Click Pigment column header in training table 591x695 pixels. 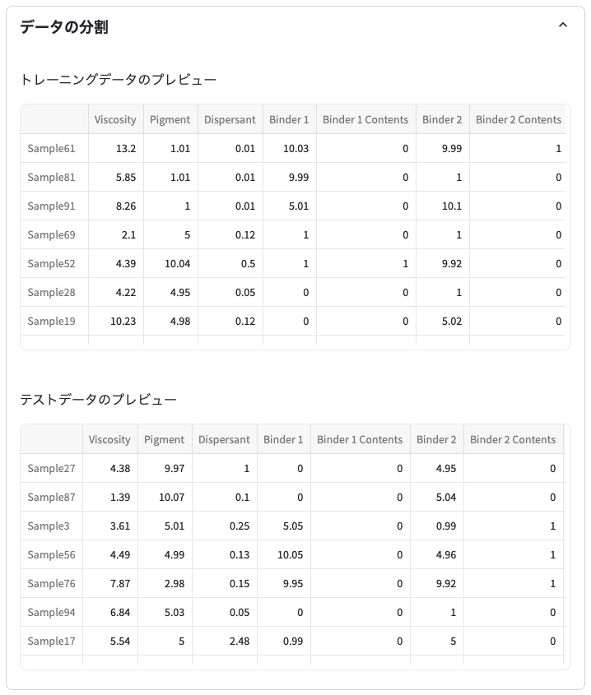(170, 119)
